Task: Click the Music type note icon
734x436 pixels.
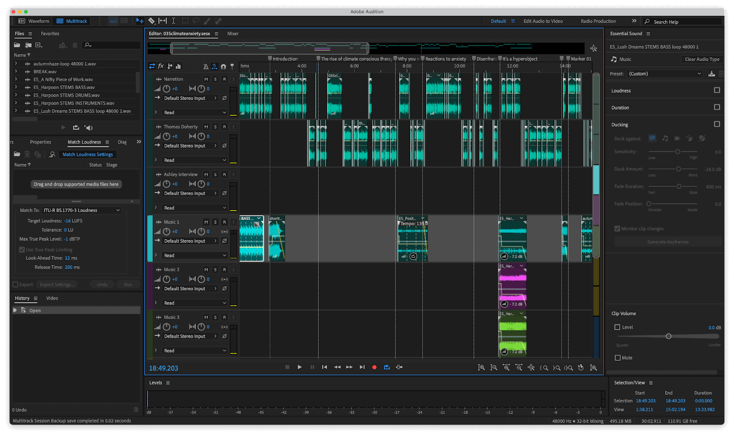Action: (614, 59)
